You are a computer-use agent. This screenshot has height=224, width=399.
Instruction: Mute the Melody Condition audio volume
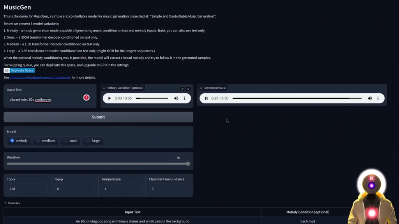176,98
